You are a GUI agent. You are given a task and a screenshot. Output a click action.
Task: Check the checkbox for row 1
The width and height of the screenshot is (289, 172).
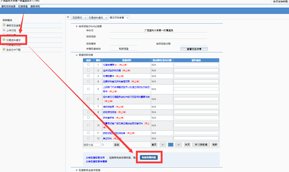tap(88, 65)
